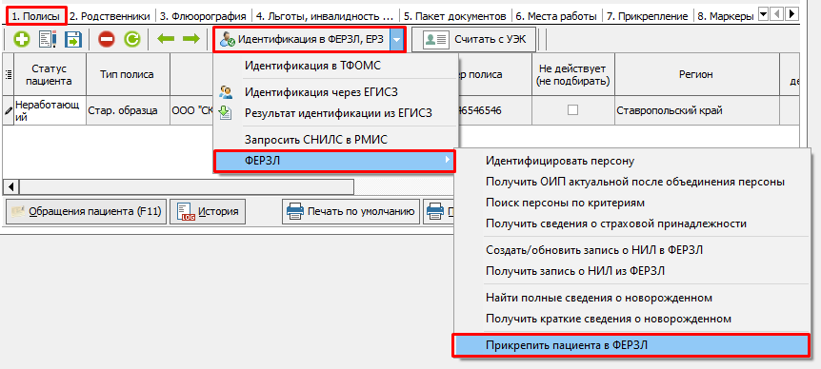Click horizontal scrollbar left arrow
Viewport: 821px width, 369px height.
(x=11, y=186)
